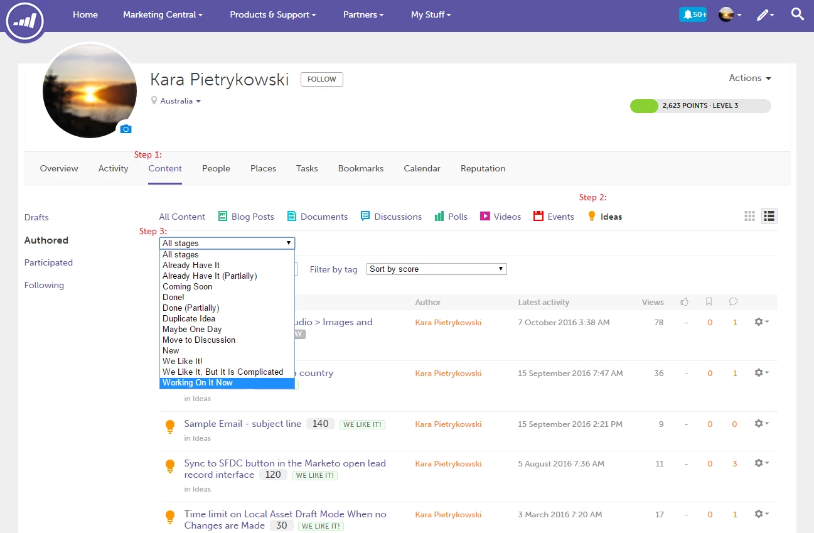The height and width of the screenshot is (533, 814).
Task: Expand the Partners menu
Action: pos(363,14)
